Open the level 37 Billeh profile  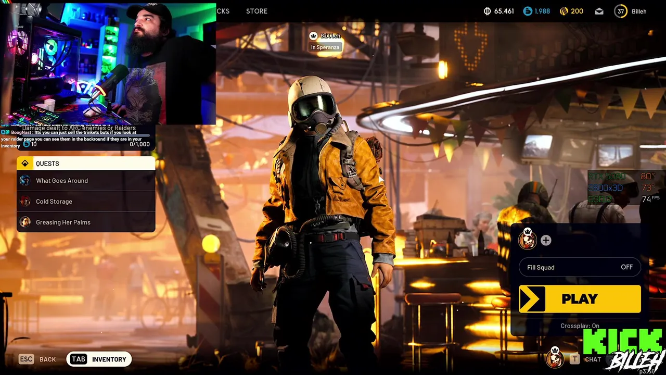point(630,11)
